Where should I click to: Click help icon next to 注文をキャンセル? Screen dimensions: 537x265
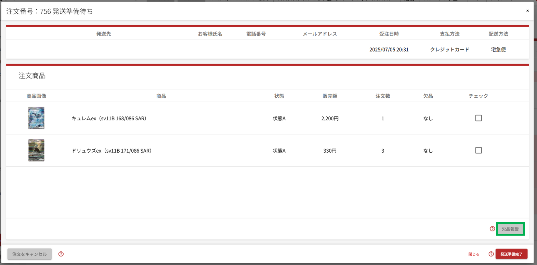coord(61,254)
